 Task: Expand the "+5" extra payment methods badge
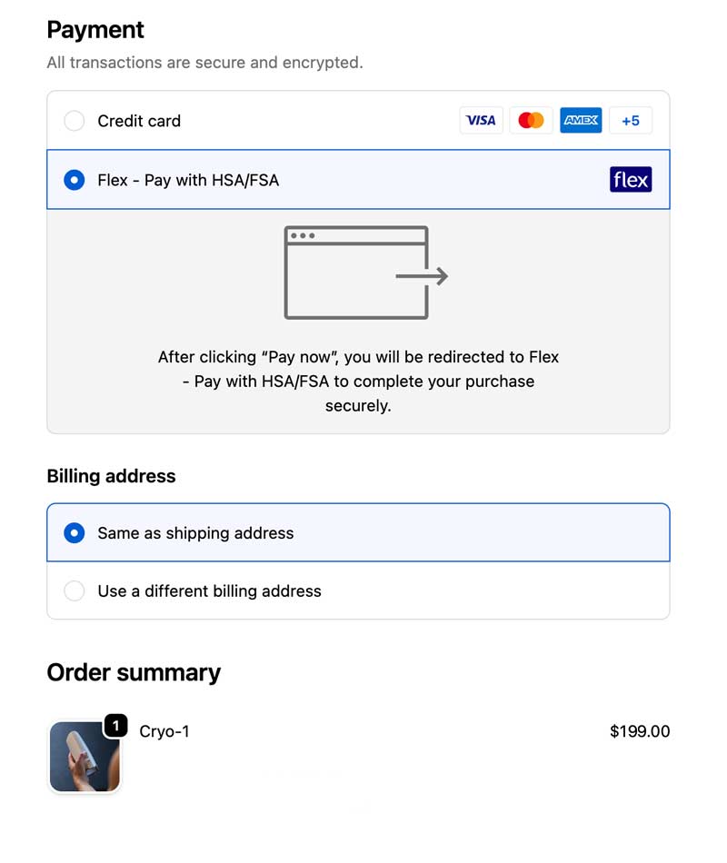631,120
